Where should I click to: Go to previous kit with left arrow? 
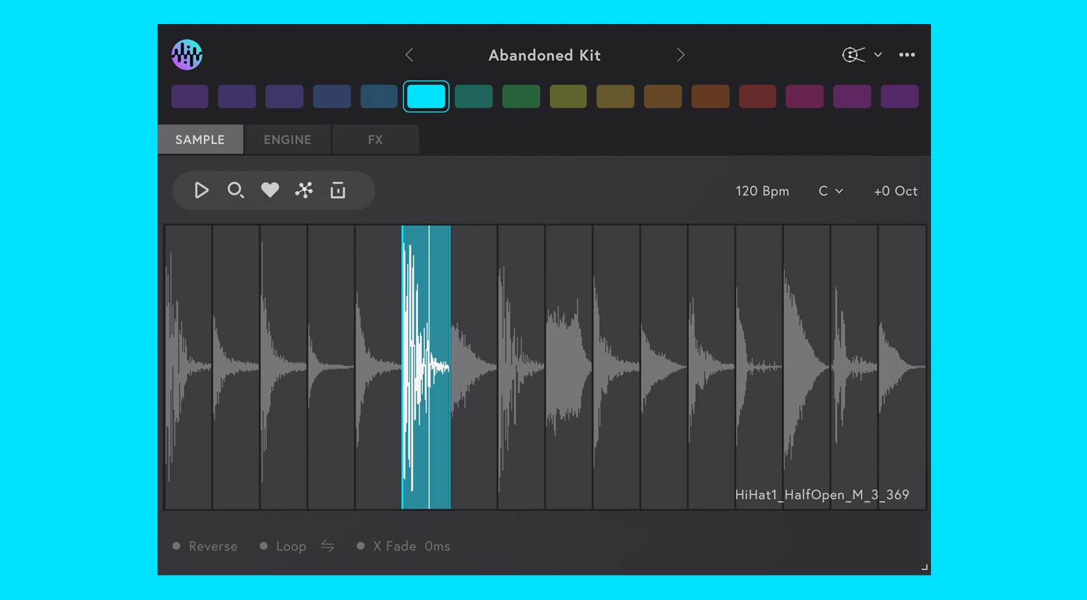tap(409, 55)
